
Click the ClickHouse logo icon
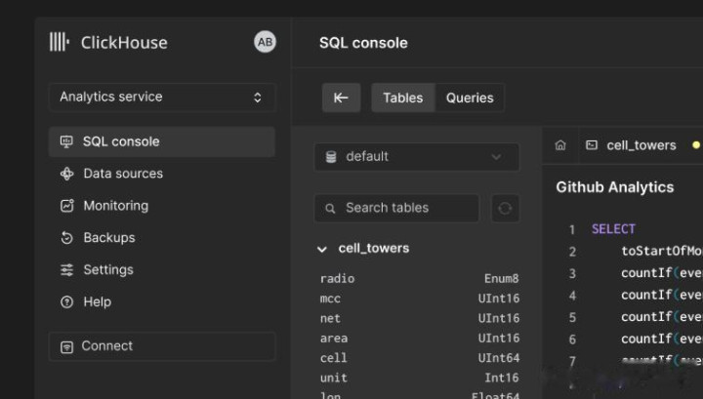coord(60,42)
